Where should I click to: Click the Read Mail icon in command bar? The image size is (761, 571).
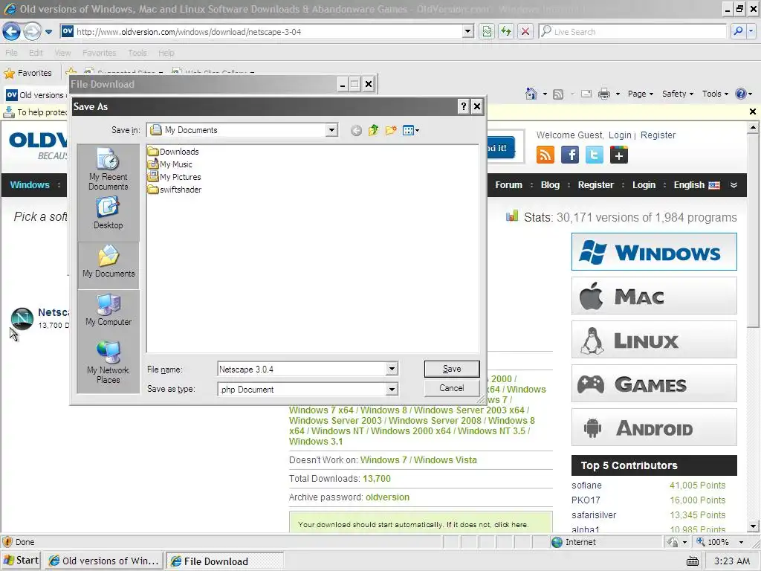tap(586, 94)
